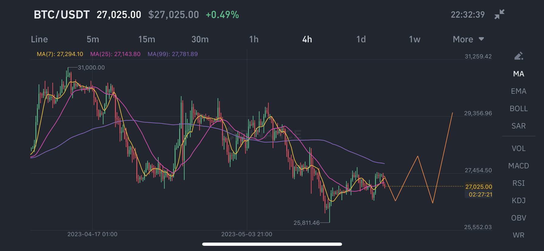The image size is (544, 251).
Task: Toggle the KDJ sub-indicator
Action: pyautogui.click(x=518, y=200)
